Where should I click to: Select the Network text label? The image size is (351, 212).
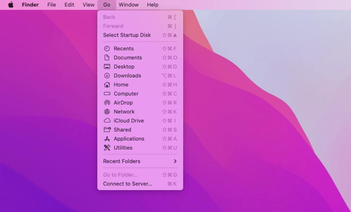[x=124, y=111]
